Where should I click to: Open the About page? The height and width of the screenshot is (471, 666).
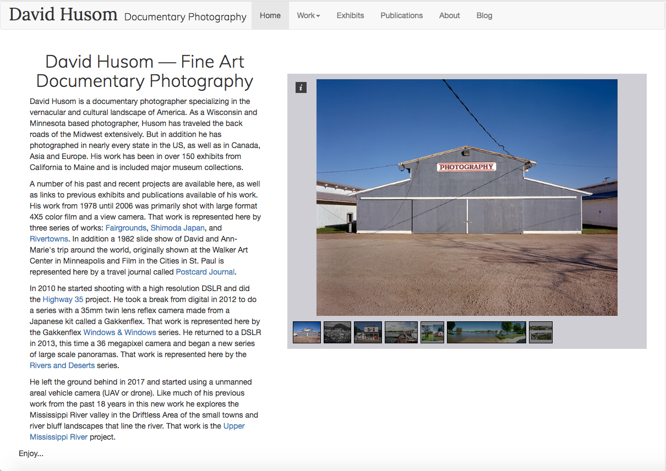(x=449, y=15)
